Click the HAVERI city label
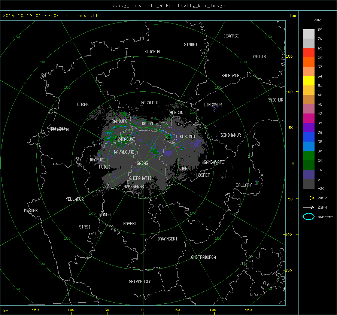Viewport: 337px width, 315px height. [x=130, y=224]
